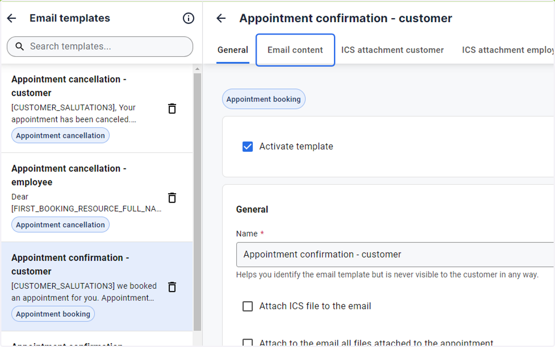Switch to the General tab
This screenshot has height=347, width=555.
tap(233, 50)
